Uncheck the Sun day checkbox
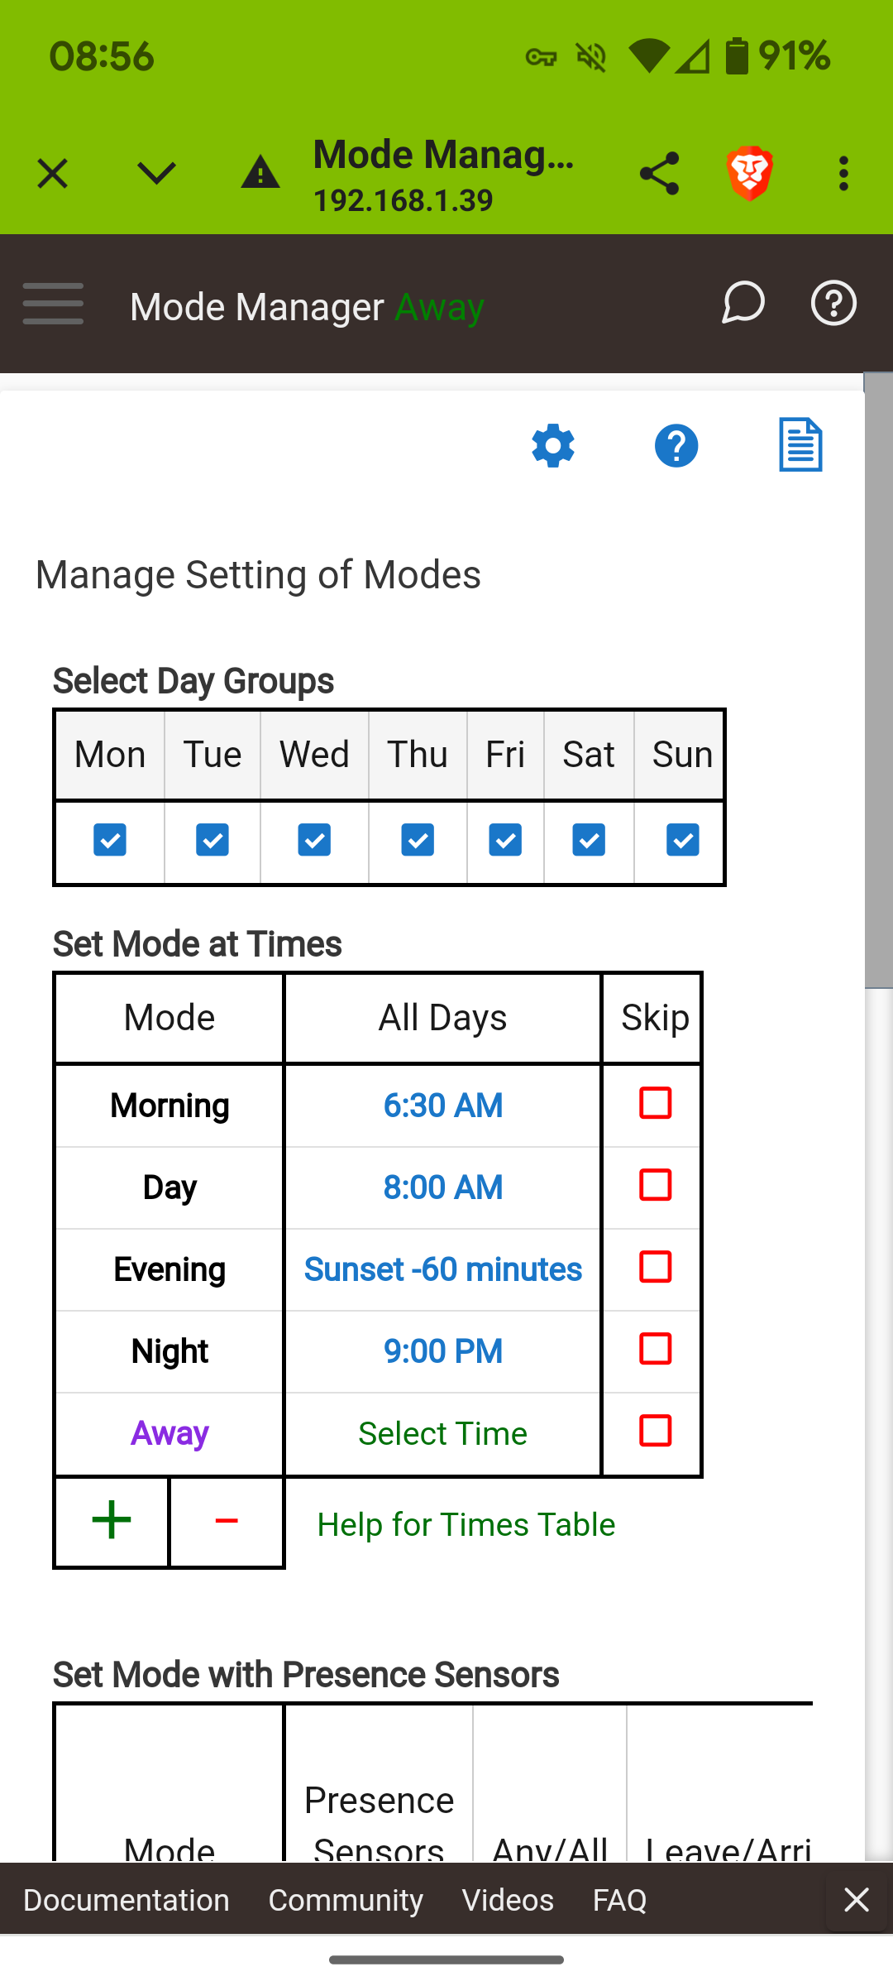Screen dimensions: 893x1986 point(682,840)
